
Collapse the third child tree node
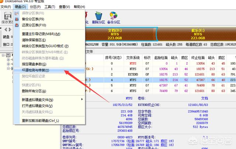(x=8, y=68)
